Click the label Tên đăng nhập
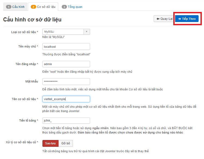Viewport: 204px width, 159px height. (27, 64)
